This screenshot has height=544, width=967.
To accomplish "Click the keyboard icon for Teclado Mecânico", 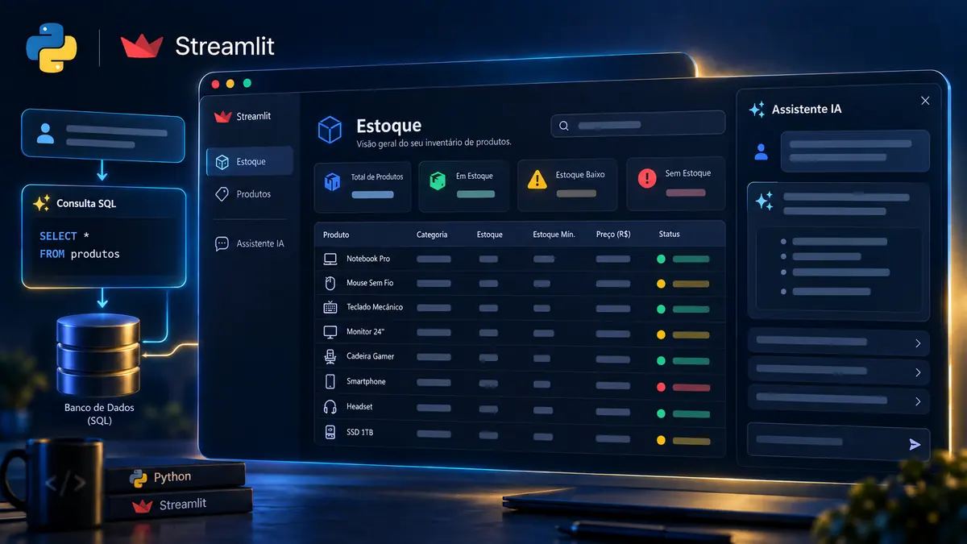I will pos(330,307).
